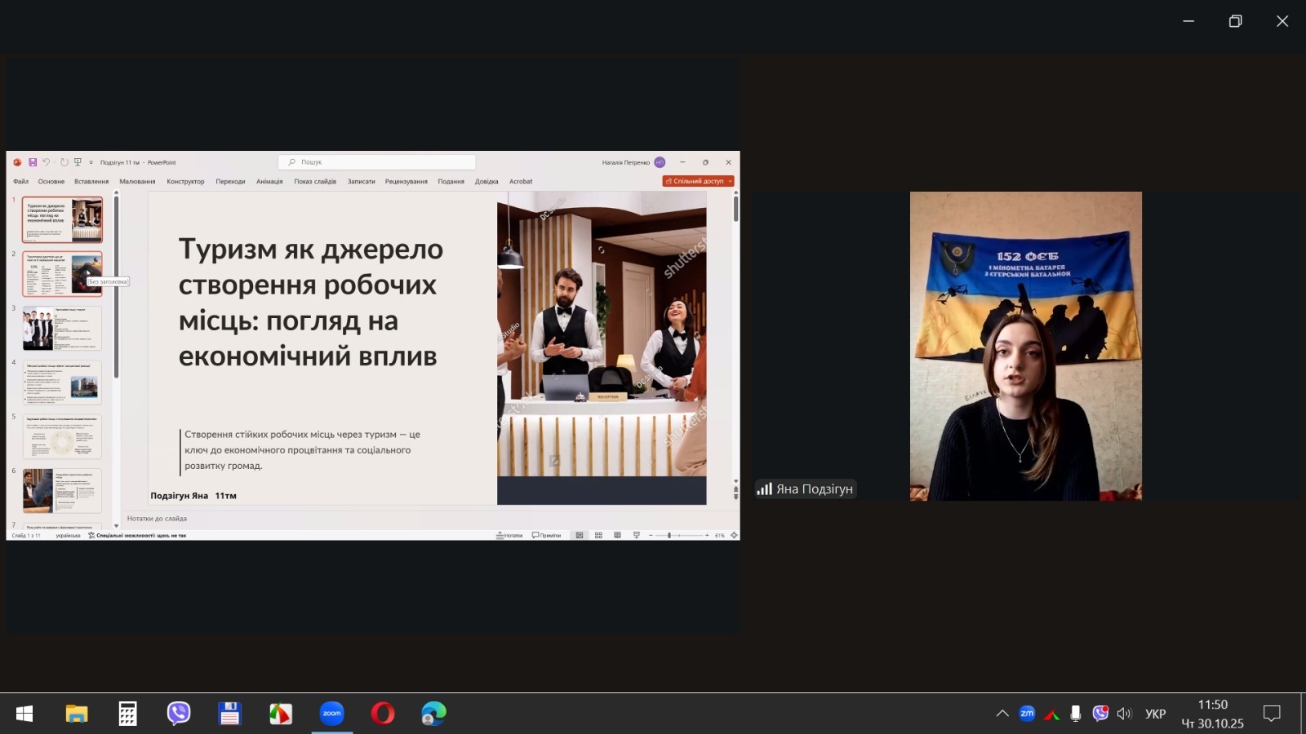The image size is (1306, 734).
Task: Click the Save icon in PowerPoint title bar
Action: (33, 162)
